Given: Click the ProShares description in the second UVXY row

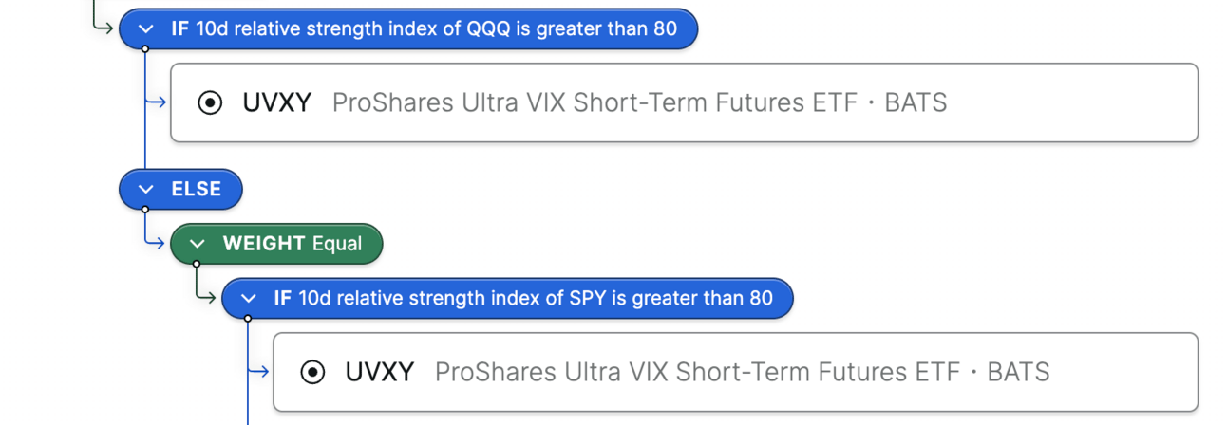Looking at the screenshot, I should 742,372.
